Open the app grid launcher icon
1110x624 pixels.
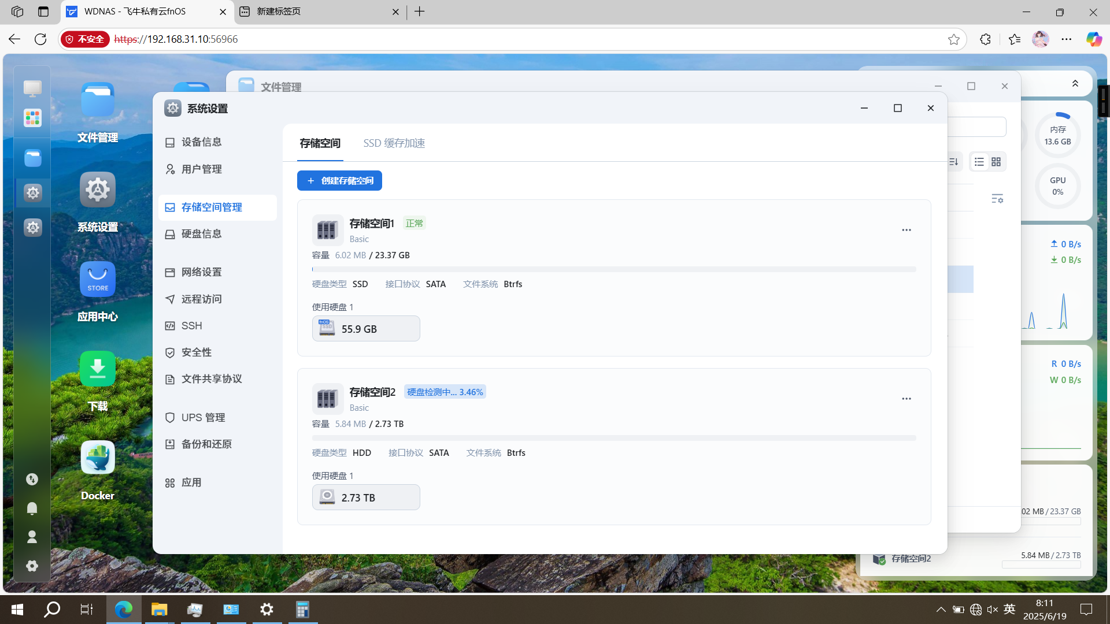pyautogui.click(x=32, y=118)
